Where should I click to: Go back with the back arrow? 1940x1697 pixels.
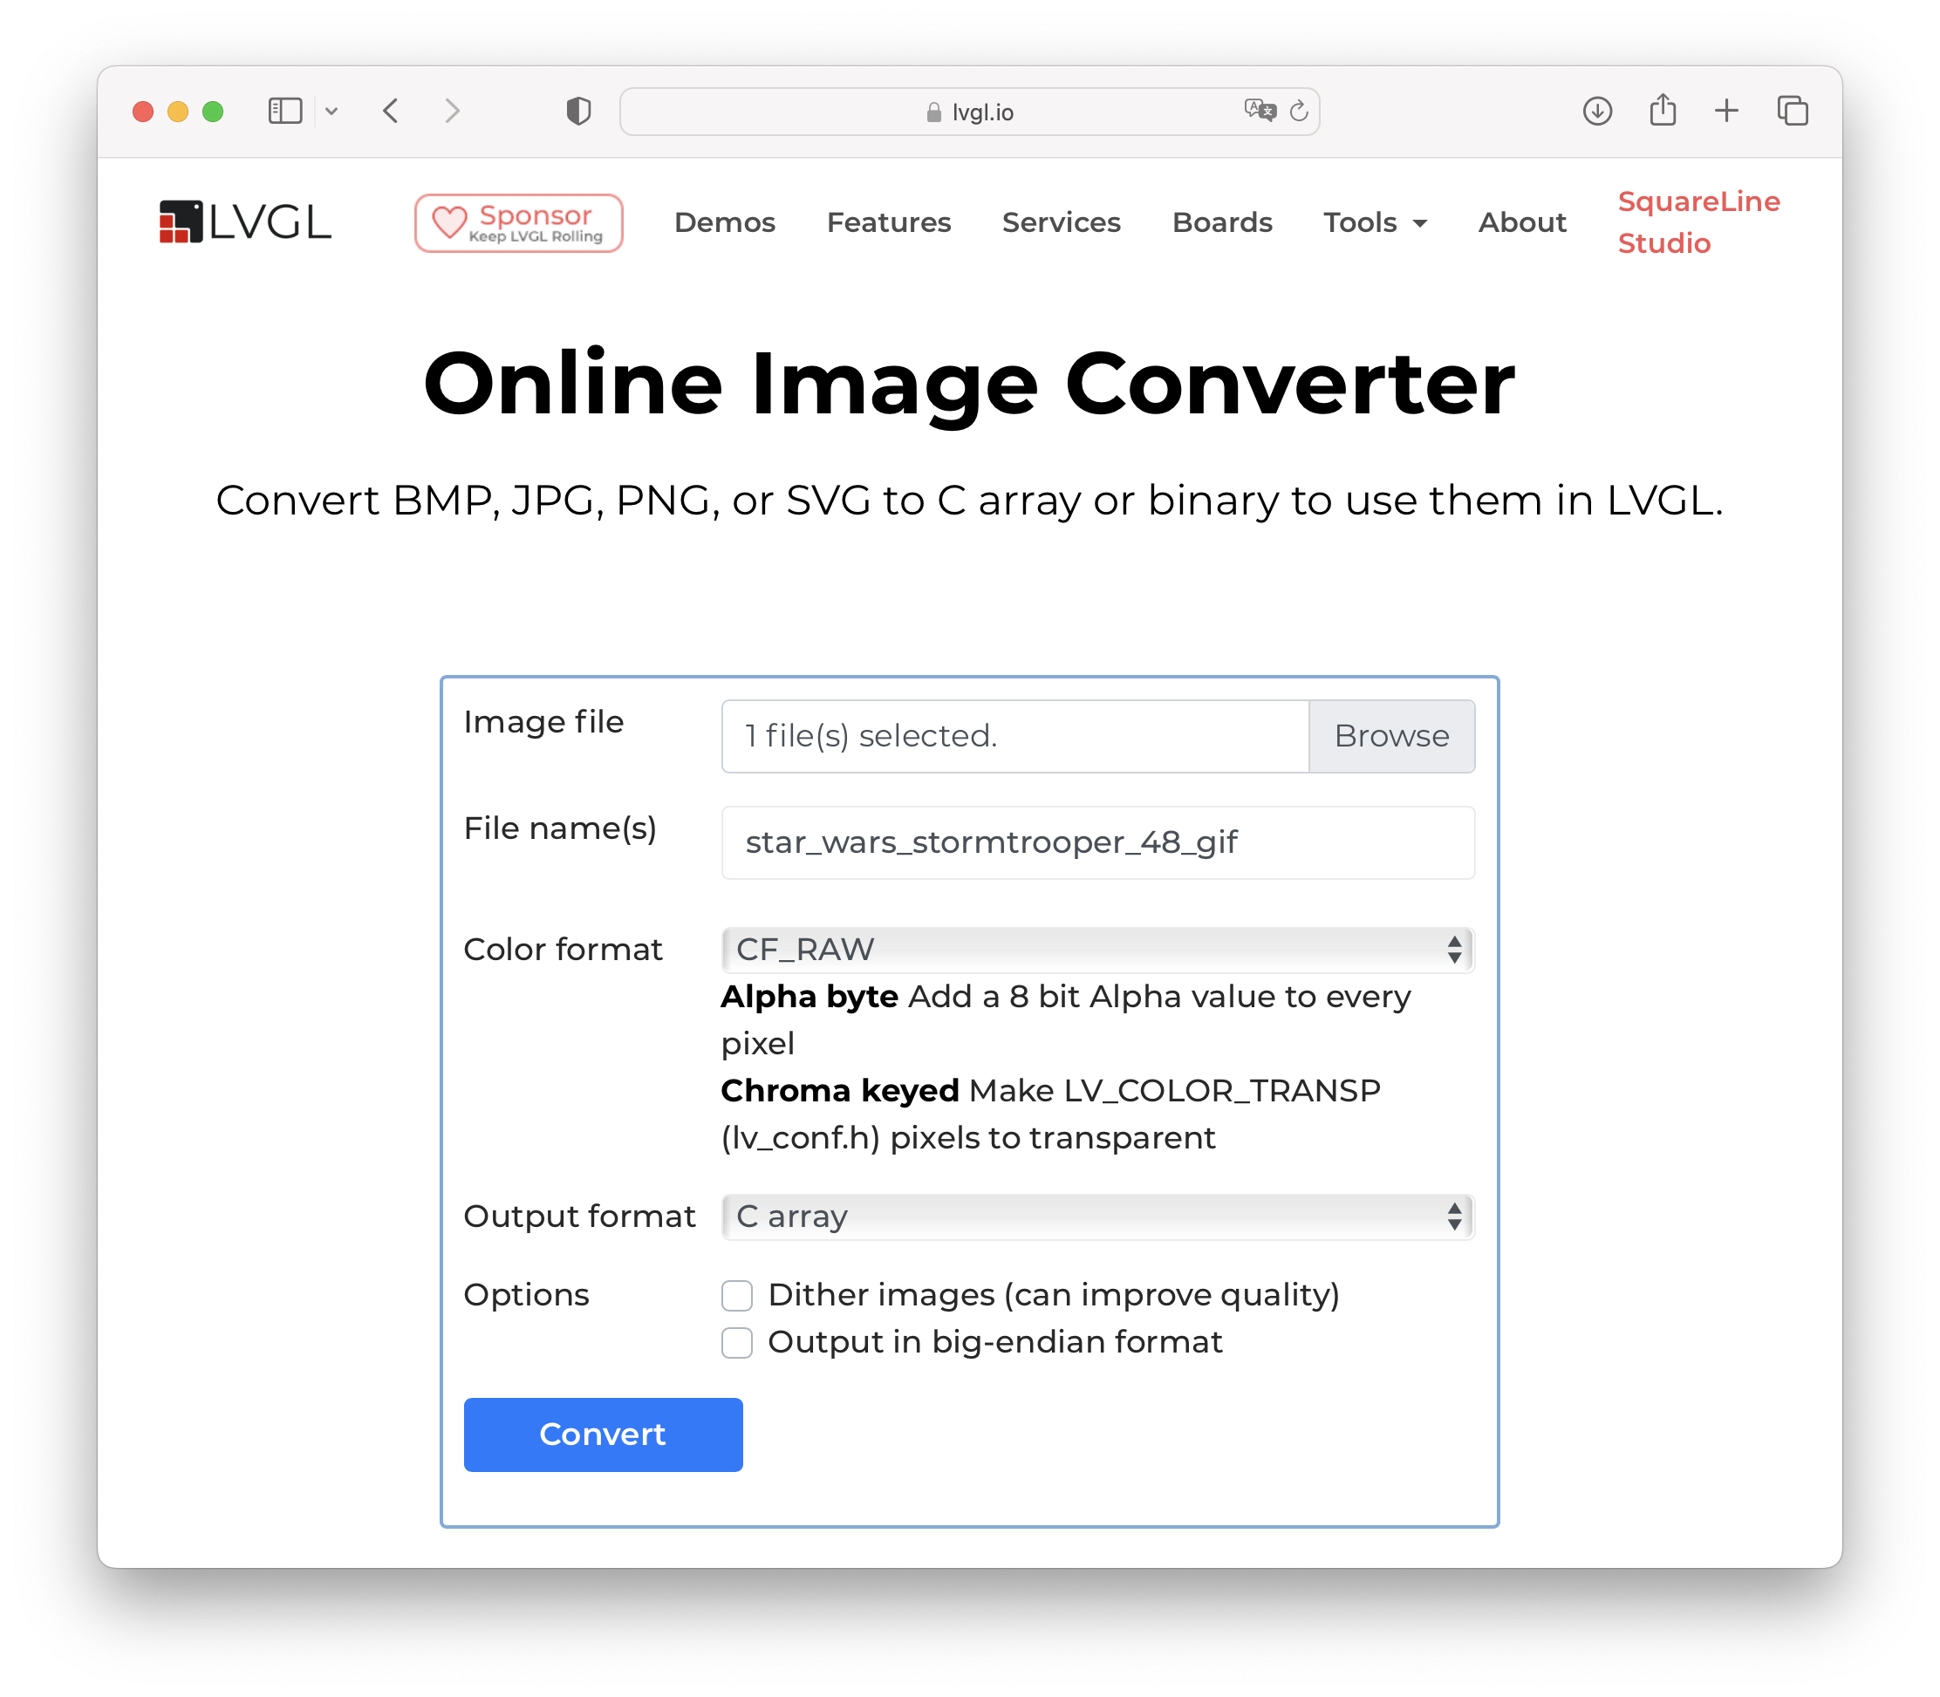[x=391, y=111]
